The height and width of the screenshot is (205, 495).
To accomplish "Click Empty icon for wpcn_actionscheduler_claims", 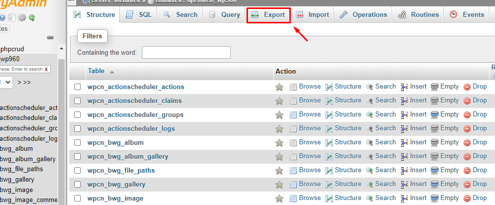I will click(x=435, y=101).
